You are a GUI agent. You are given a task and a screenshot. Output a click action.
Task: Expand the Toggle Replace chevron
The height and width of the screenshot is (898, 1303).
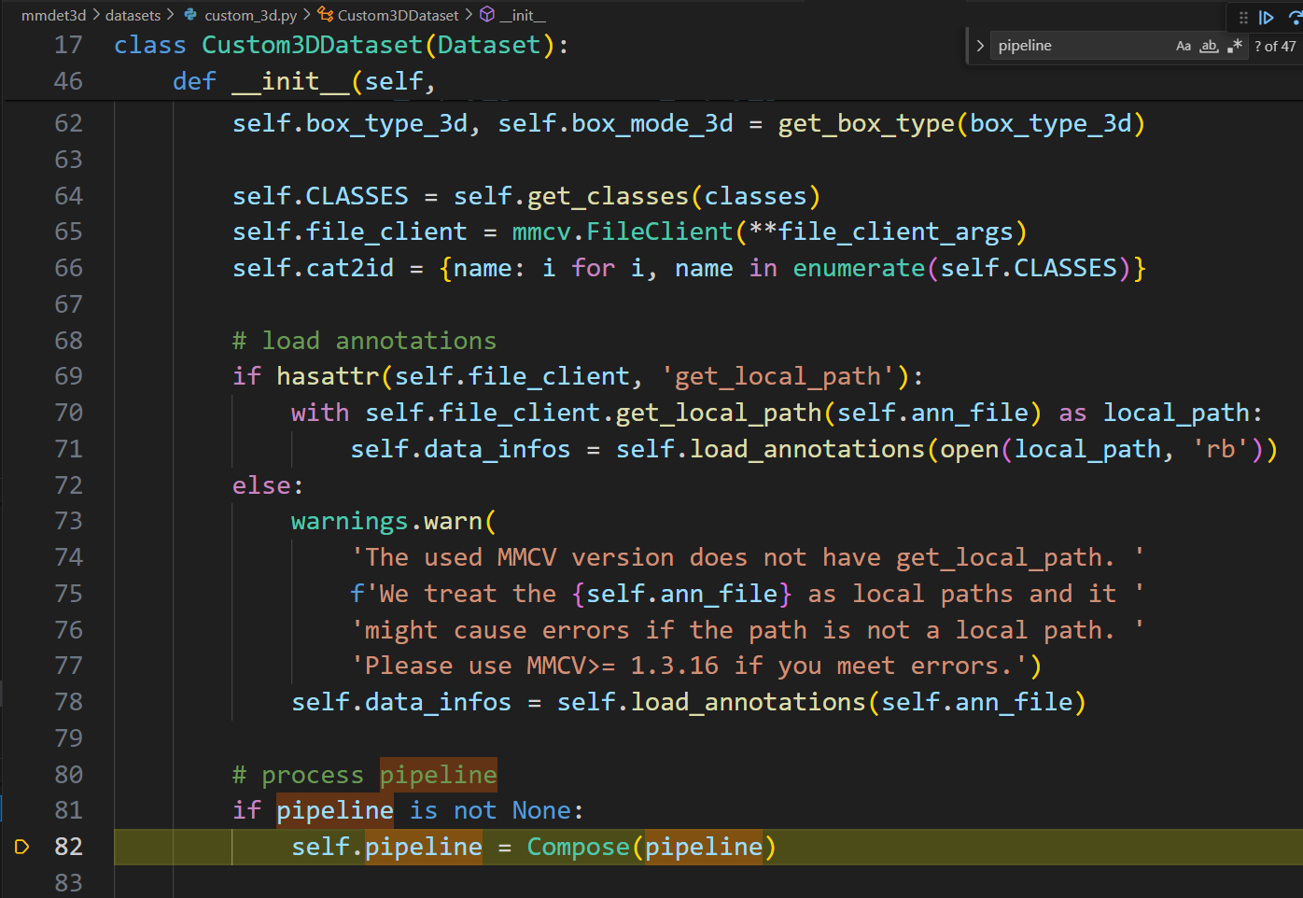(979, 46)
